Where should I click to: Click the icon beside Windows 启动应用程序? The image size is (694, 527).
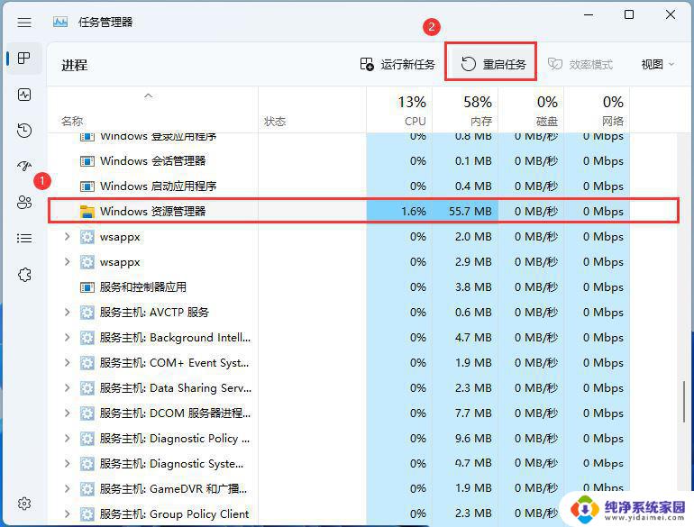(87, 186)
